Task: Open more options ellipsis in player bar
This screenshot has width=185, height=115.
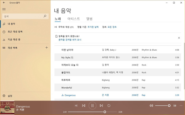Action: click(x=181, y=106)
